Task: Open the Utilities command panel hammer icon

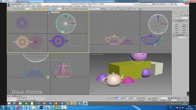Action: click(x=187, y=12)
